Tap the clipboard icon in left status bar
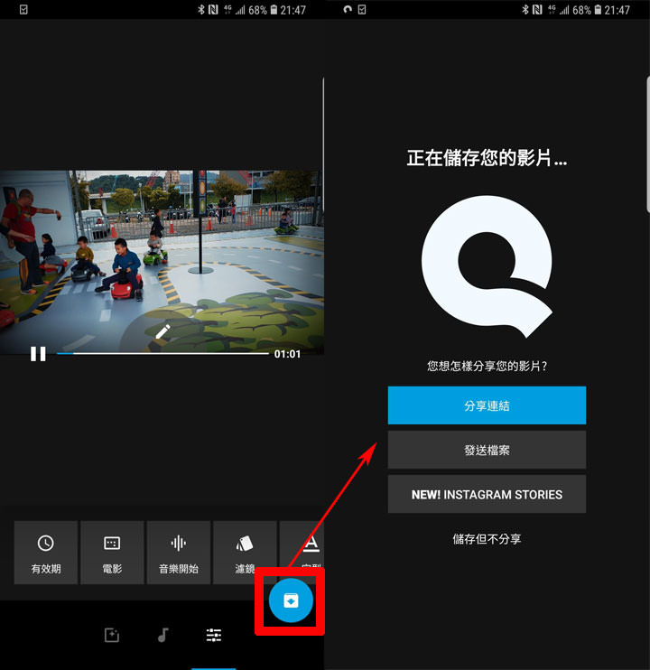 point(23,9)
